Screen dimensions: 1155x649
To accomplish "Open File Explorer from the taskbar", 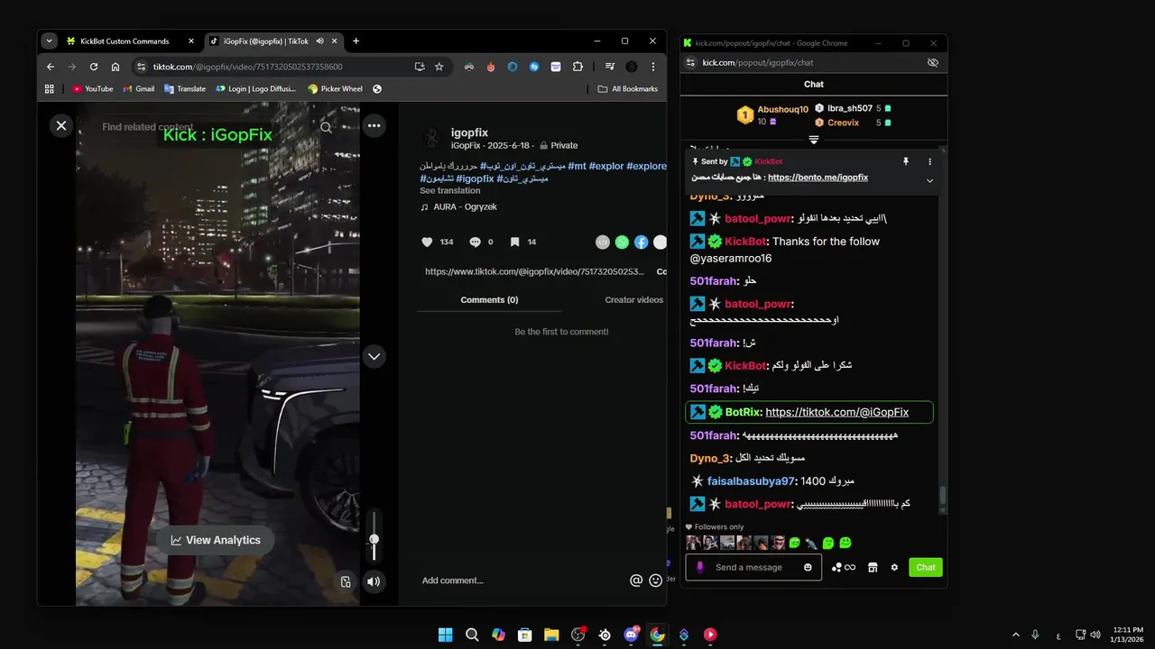I will [x=551, y=635].
